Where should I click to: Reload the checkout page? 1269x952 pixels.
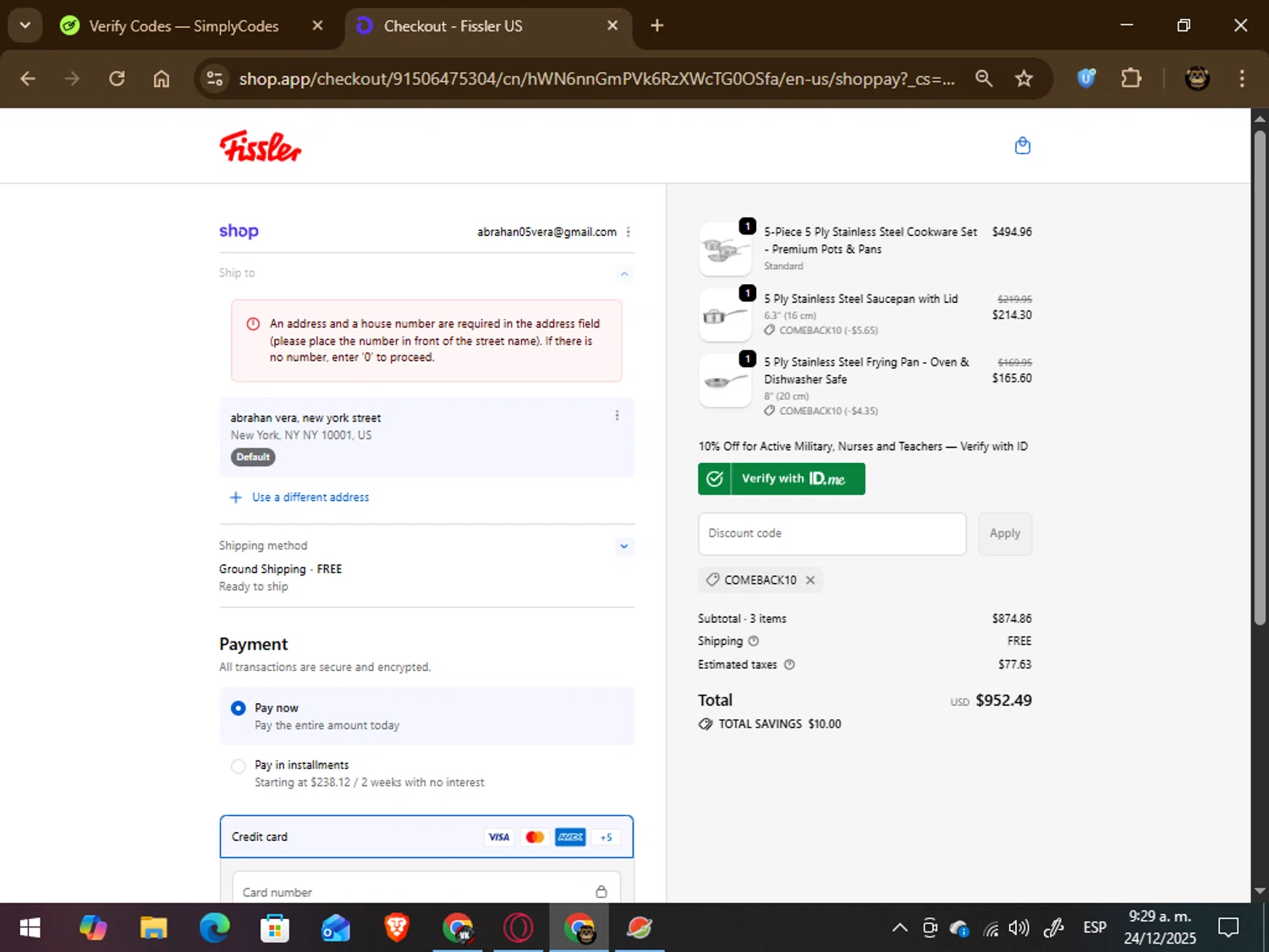pyautogui.click(x=117, y=79)
